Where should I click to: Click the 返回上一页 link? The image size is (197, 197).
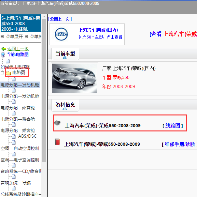[60, 19]
